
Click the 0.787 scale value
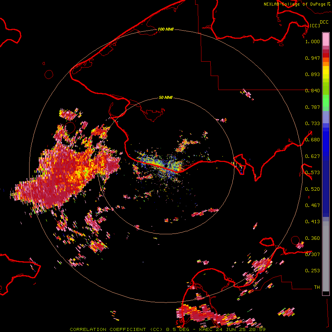312,107
